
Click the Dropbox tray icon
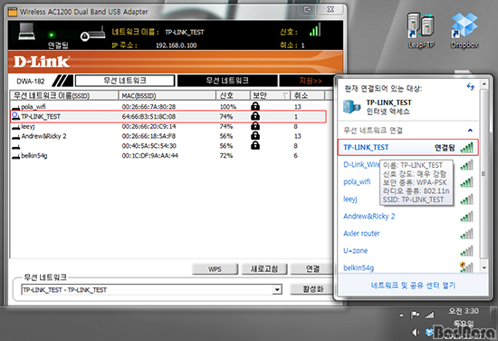[429, 333]
